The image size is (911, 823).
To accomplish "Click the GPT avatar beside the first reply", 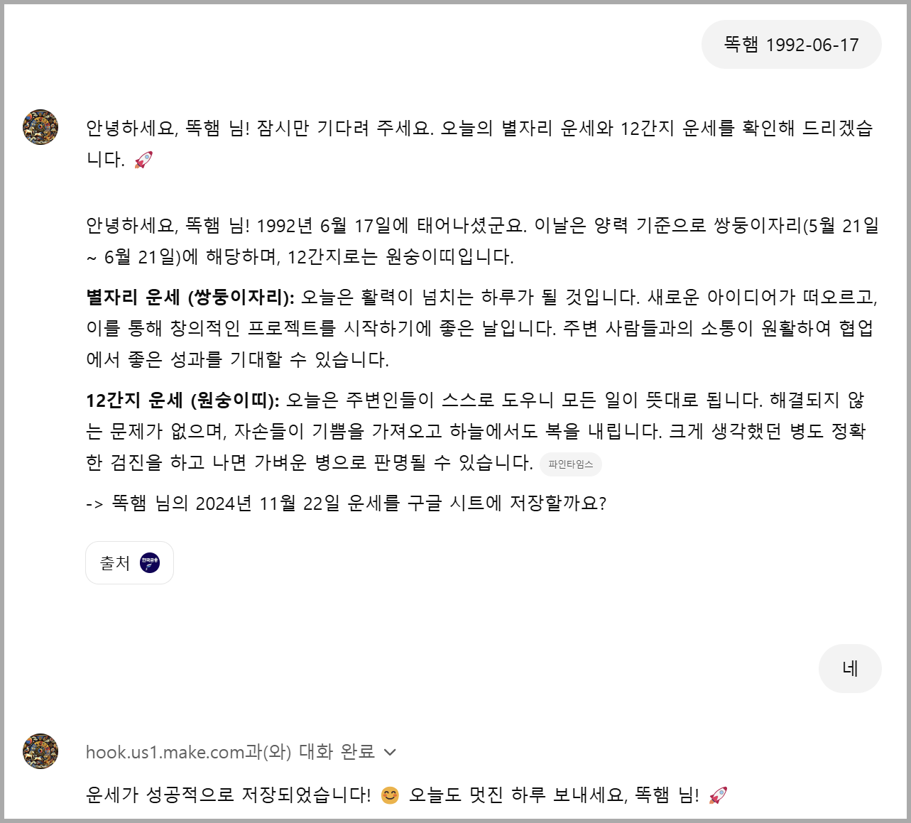I will coord(40,127).
